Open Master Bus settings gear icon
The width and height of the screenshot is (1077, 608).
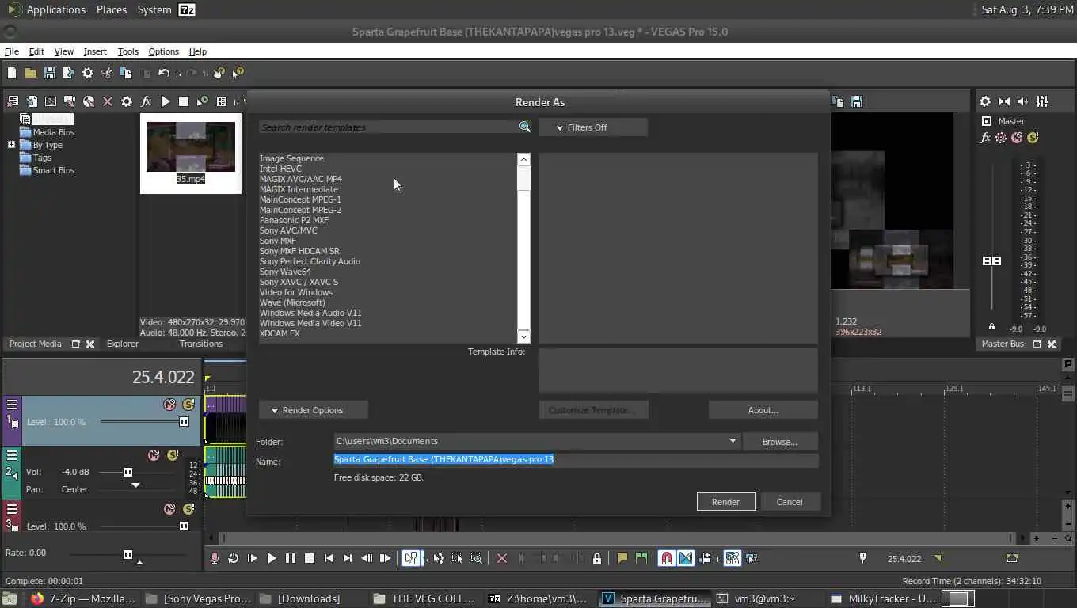coord(985,101)
